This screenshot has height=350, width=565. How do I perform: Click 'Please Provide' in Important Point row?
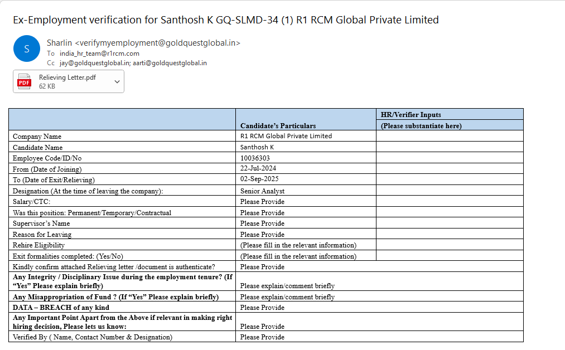[x=262, y=327]
